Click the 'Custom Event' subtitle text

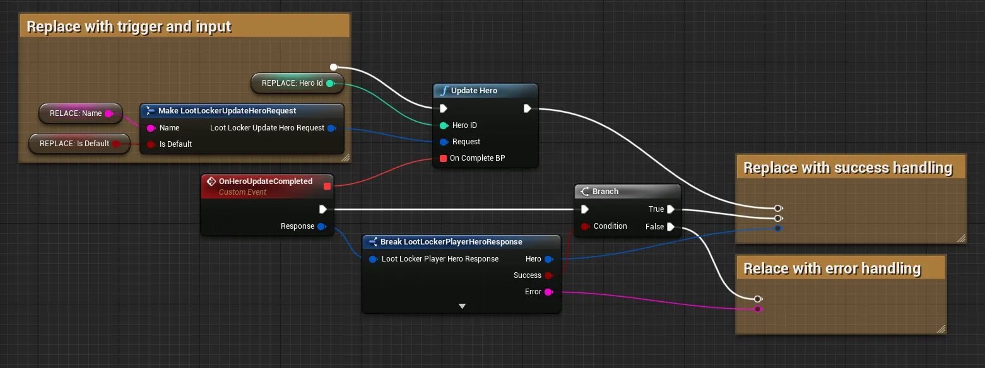[x=242, y=192]
